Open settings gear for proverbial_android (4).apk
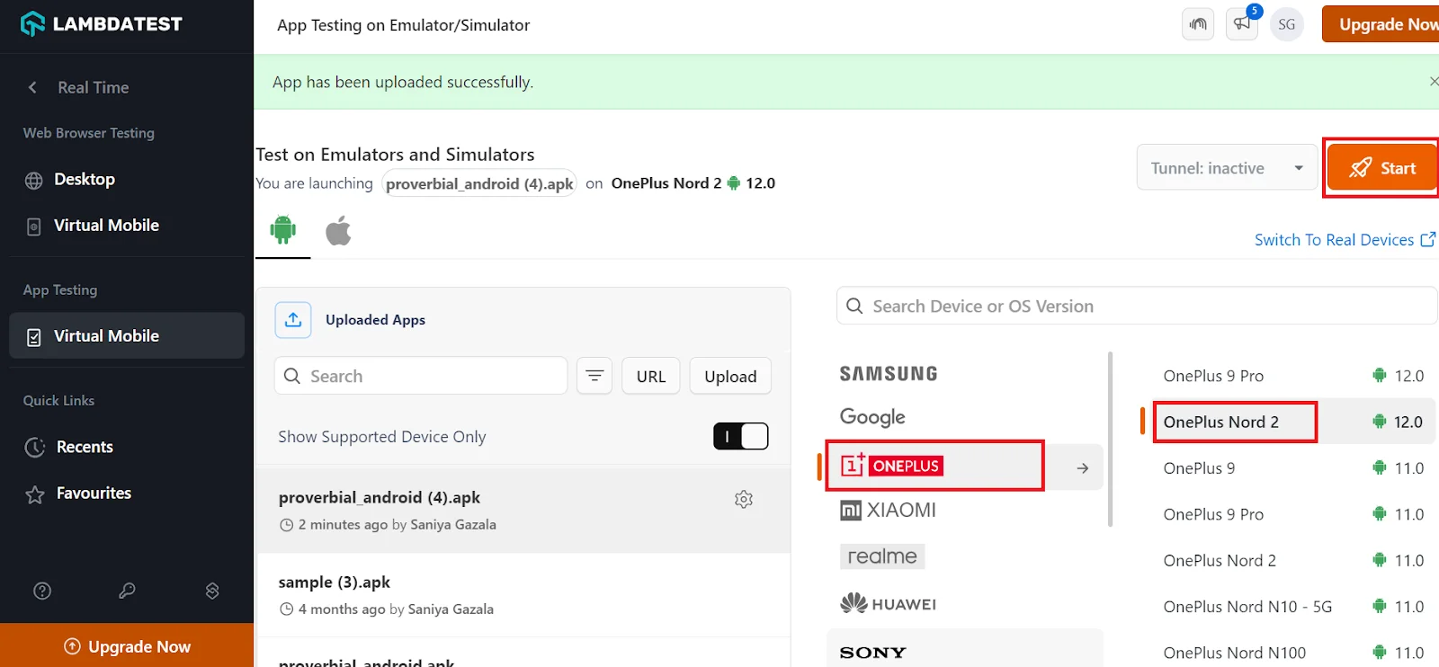 (x=744, y=499)
